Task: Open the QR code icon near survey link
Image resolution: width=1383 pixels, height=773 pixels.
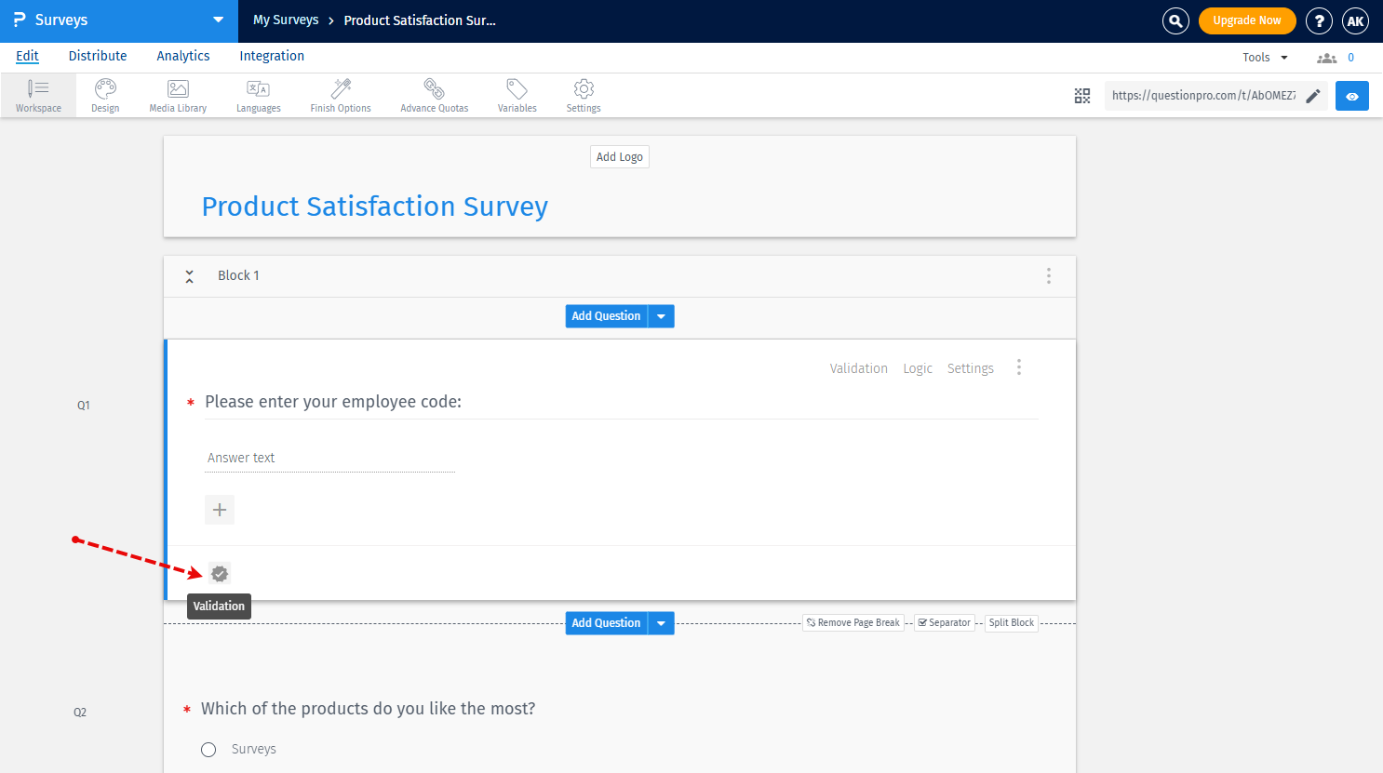Action: click(1081, 95)
